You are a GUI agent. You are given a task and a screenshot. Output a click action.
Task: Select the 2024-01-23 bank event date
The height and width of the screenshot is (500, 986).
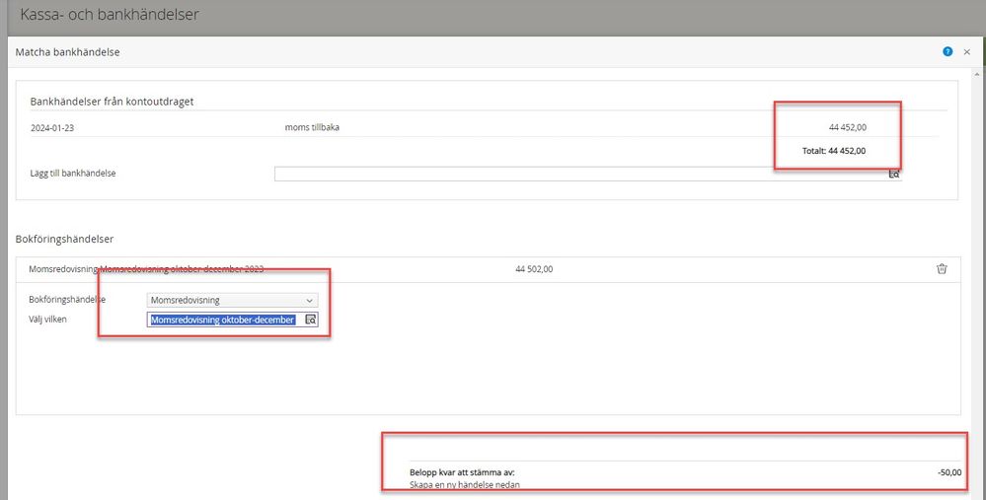click(53, 127)
